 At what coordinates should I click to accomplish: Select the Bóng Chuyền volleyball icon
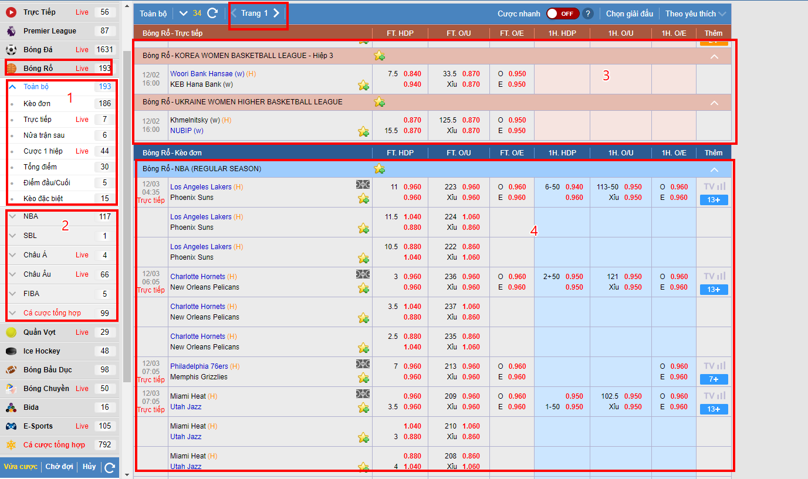click(11, 388)
